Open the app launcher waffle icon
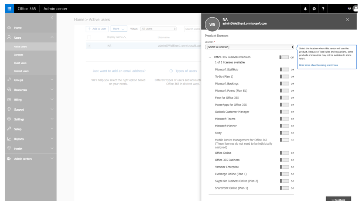This screenshot has width=363, height=207. point(9,9)
